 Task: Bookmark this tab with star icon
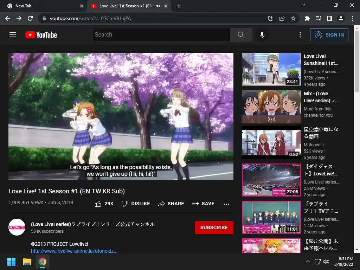click(x=293, y=18)
